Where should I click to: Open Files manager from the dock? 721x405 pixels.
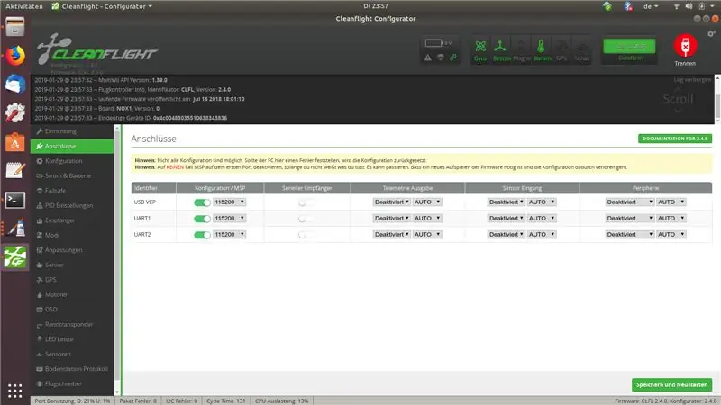pos(14,27)
